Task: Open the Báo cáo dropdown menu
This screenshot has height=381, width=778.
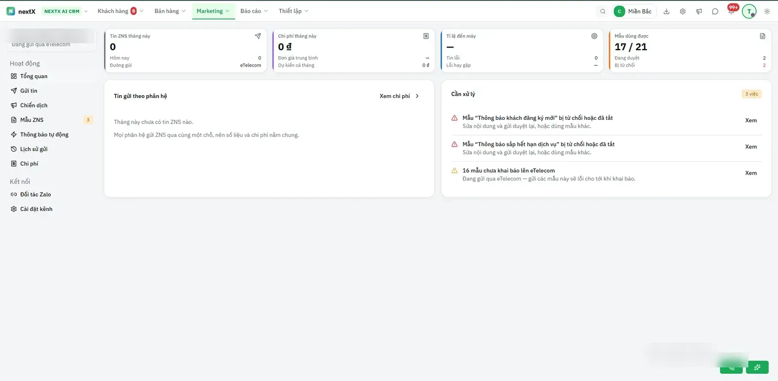Action: click(x=254, y=11)
